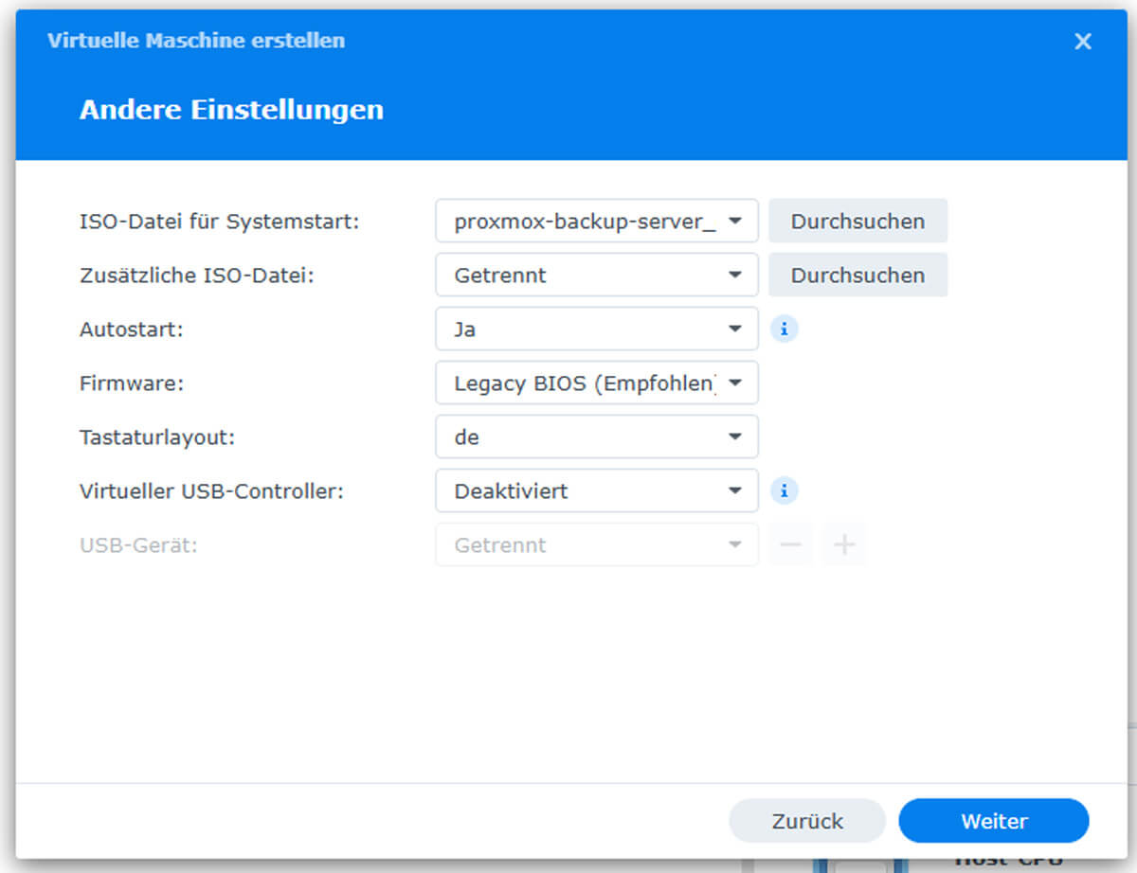Click Durchsuchen for the additional ISO file
This screenshot has width=1137, height=873.
click(857, 276)
